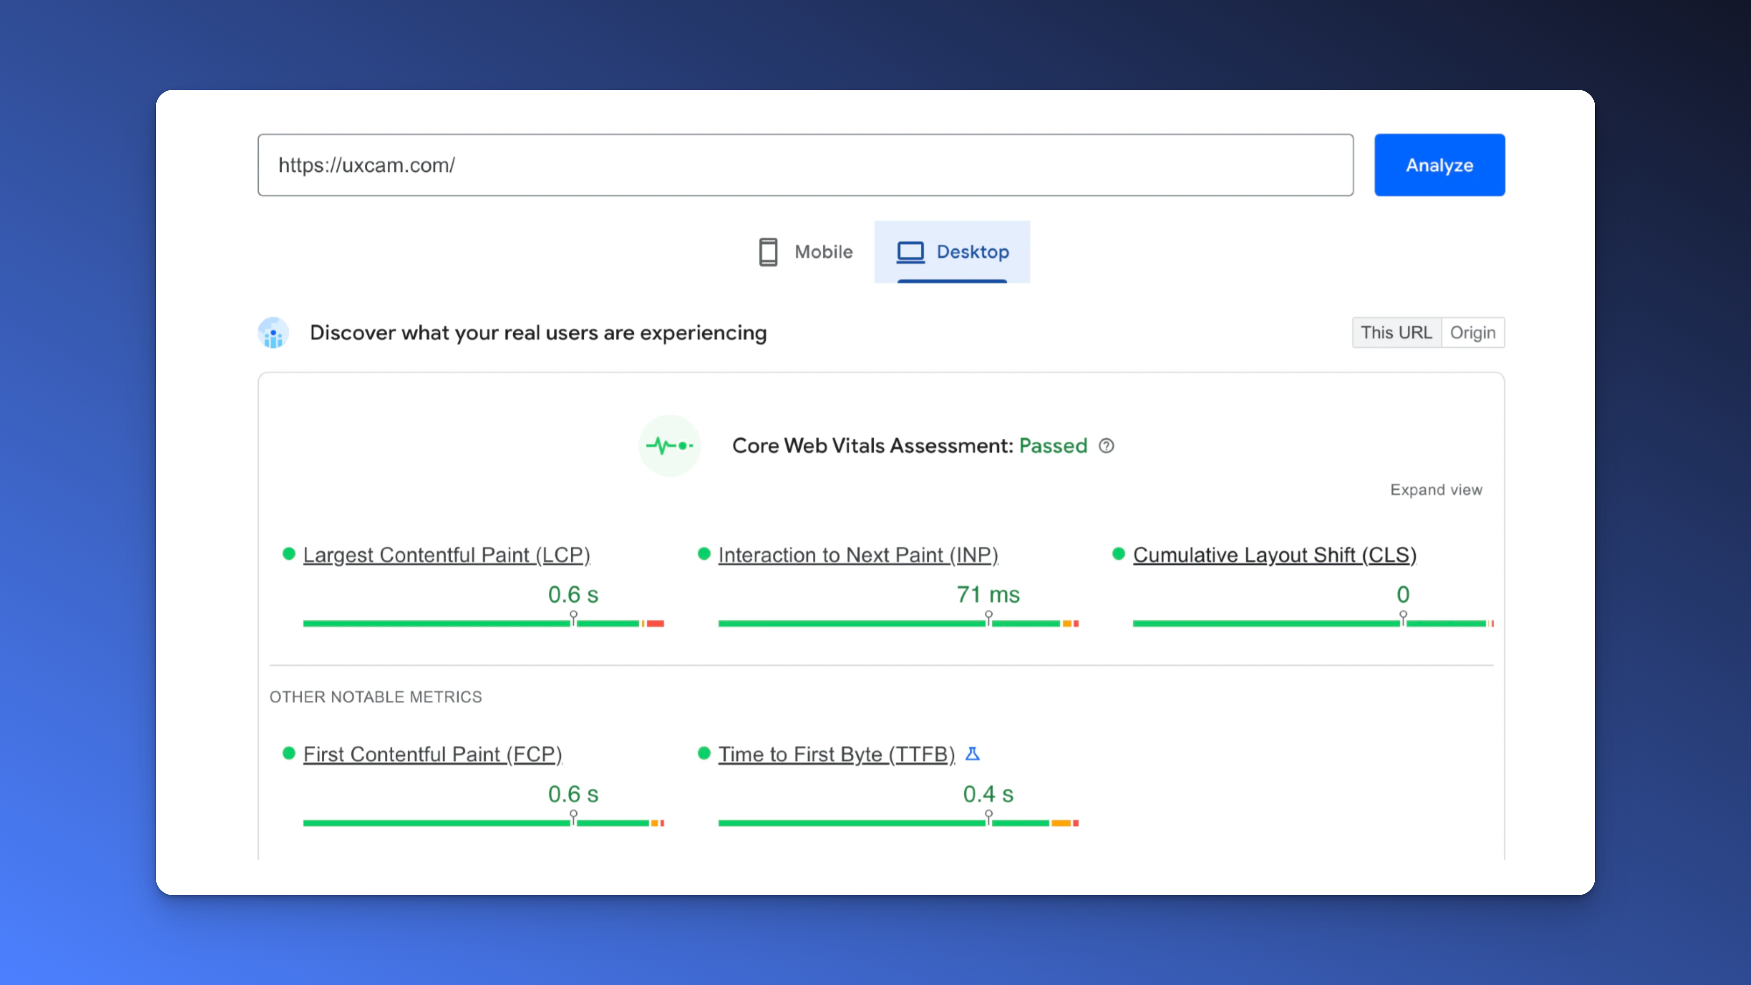
Task: Open the help tooltip beside Passed
Action: [1106, 446]
